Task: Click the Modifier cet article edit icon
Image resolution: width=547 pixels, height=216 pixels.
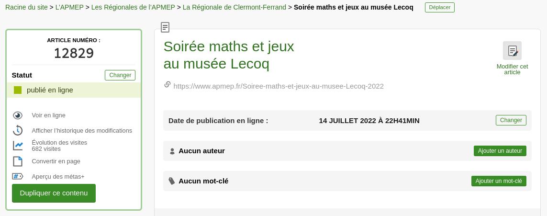Action: [512, 51]
